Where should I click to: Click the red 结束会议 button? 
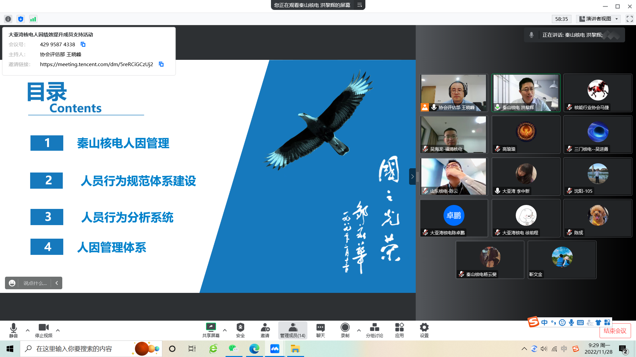pyautogui.click(x=615, y=331)
